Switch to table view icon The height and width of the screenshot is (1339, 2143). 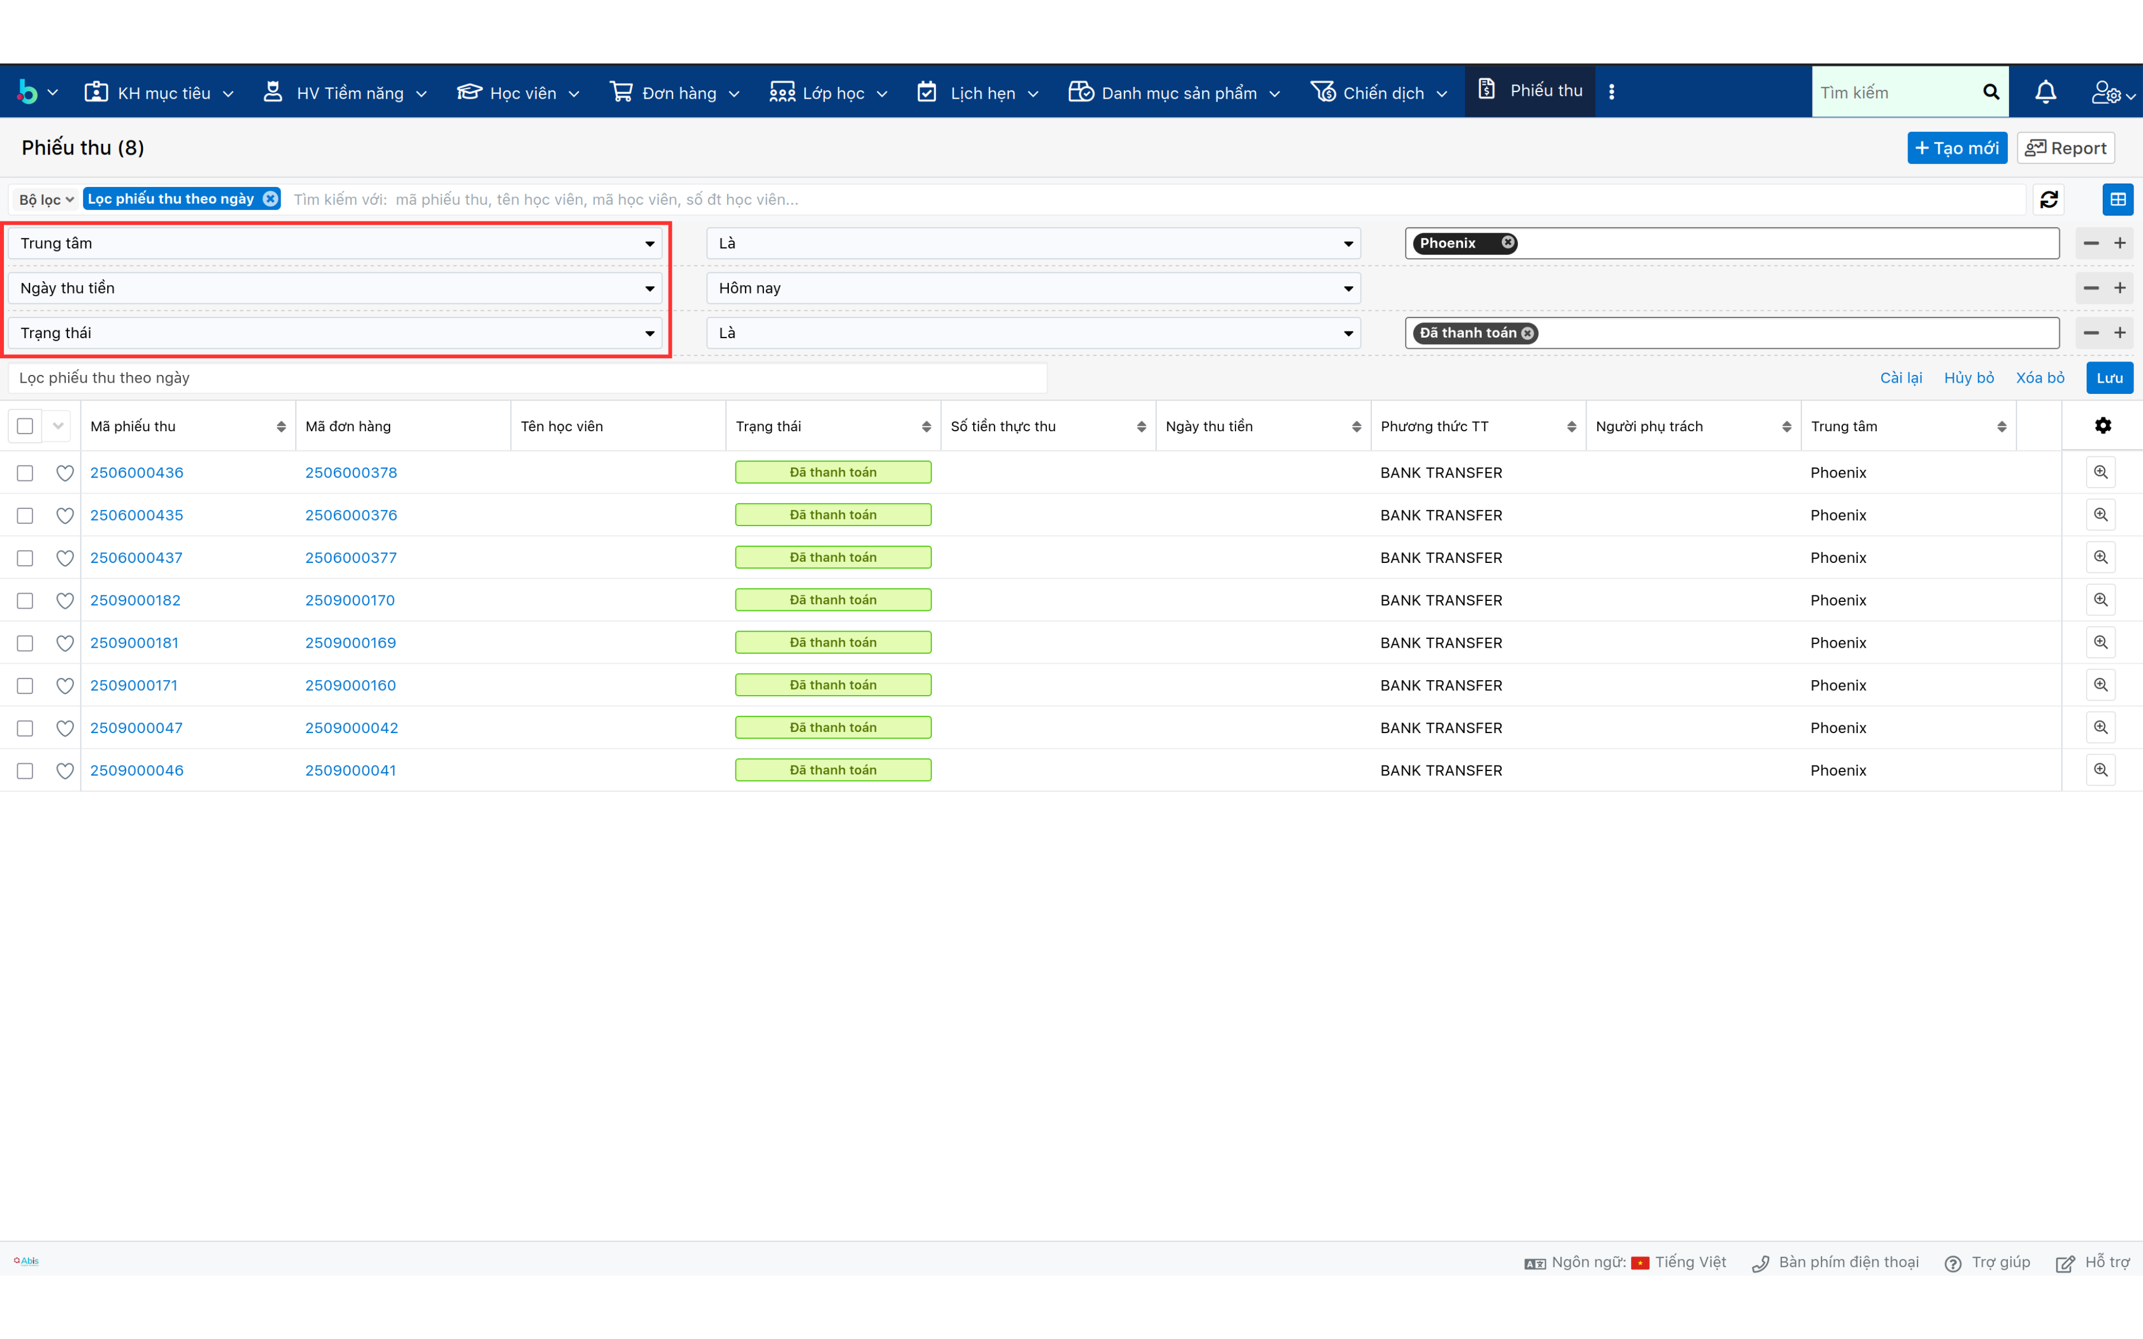click(2117, 199)
